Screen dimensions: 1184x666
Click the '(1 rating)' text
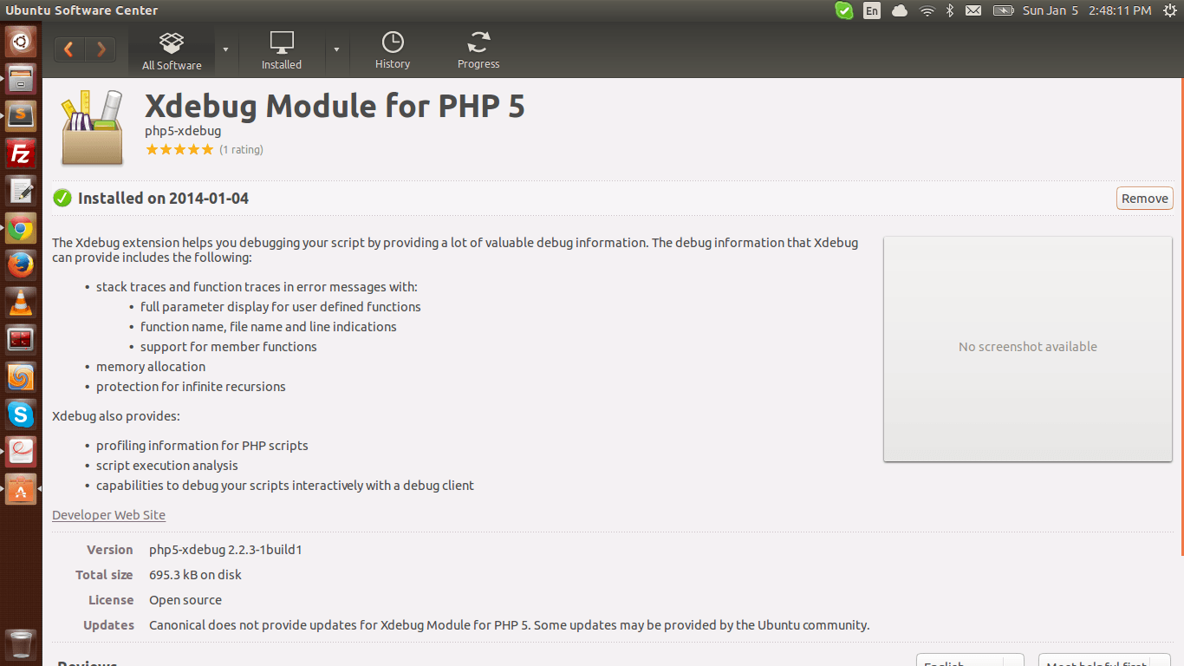pyautogui.click(x=241, y=150)
